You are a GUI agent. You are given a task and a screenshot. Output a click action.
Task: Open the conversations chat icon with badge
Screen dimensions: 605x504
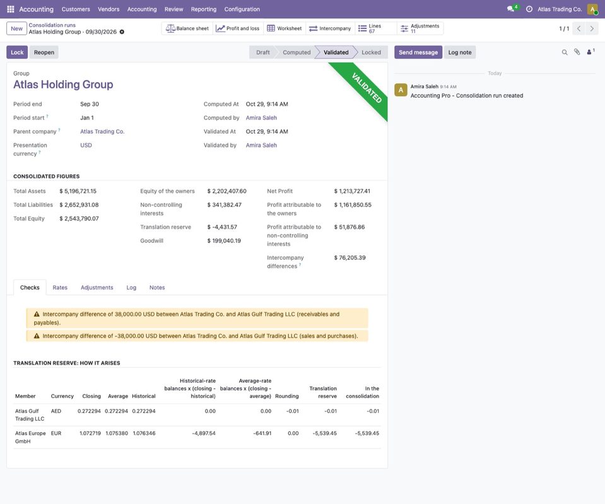pyautogui.click(x=511, y=9)
